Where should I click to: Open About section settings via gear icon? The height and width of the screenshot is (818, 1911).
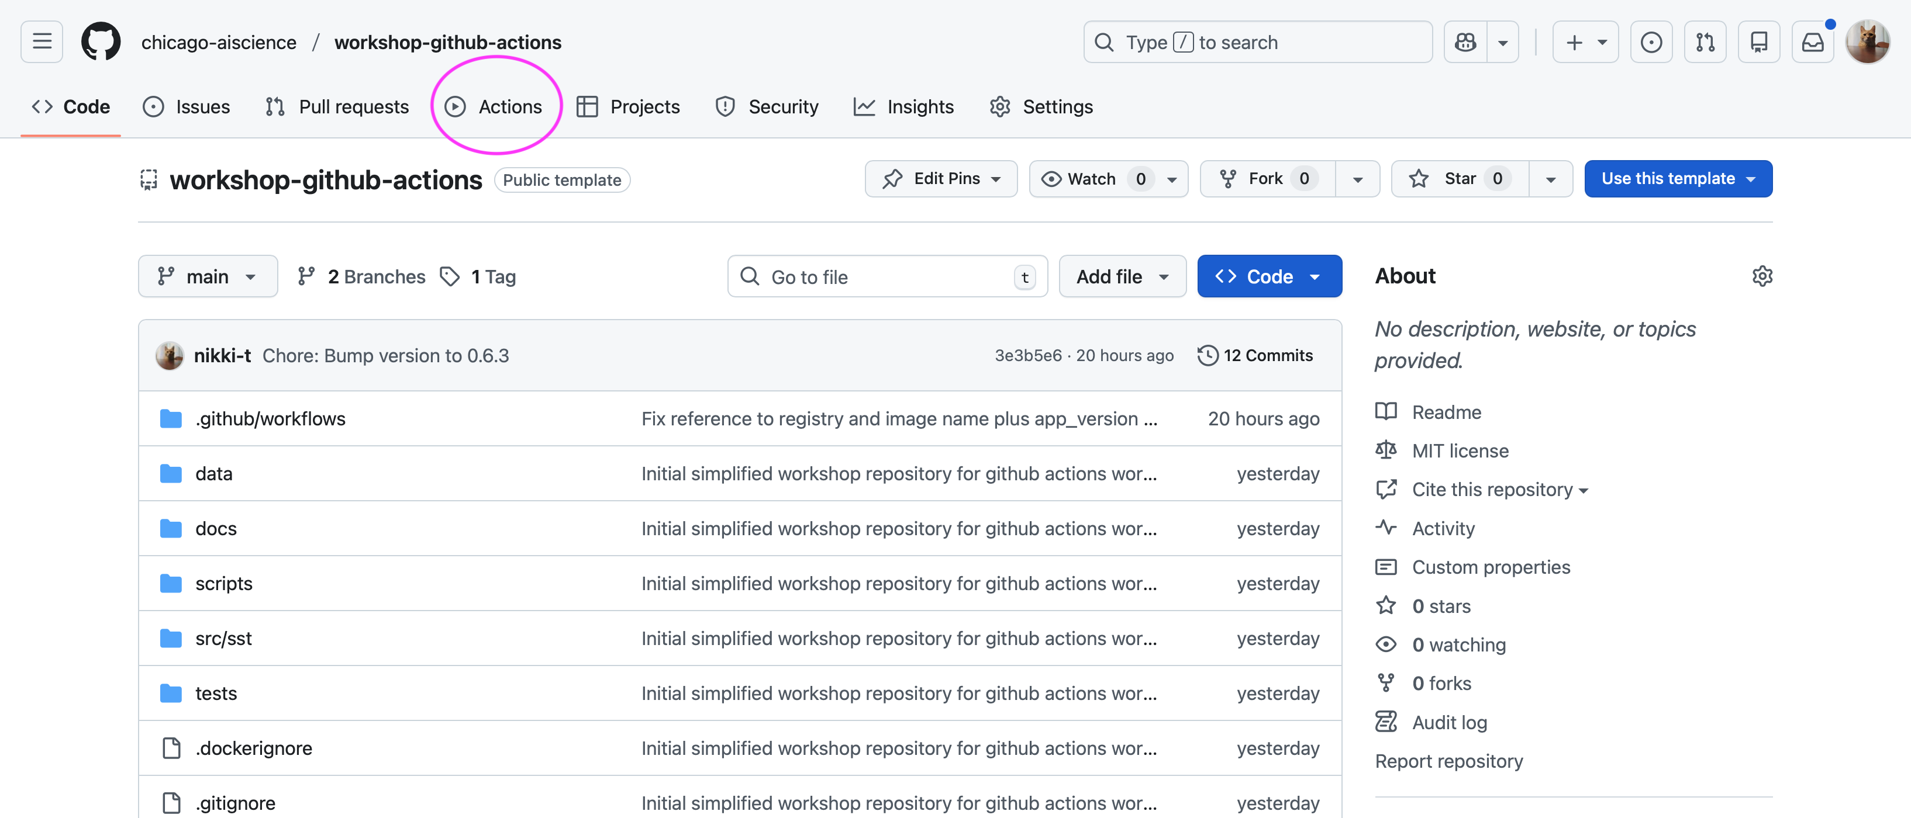click(1764, 276)
